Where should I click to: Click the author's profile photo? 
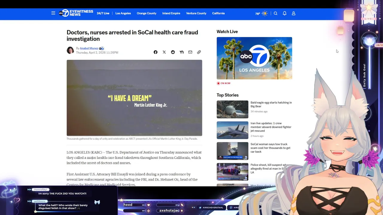70,50
